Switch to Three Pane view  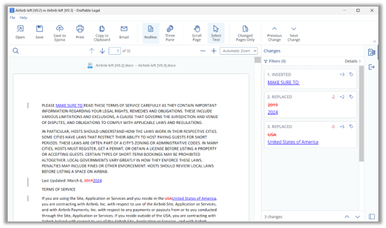pyautogui.click(x=170, y=33)
